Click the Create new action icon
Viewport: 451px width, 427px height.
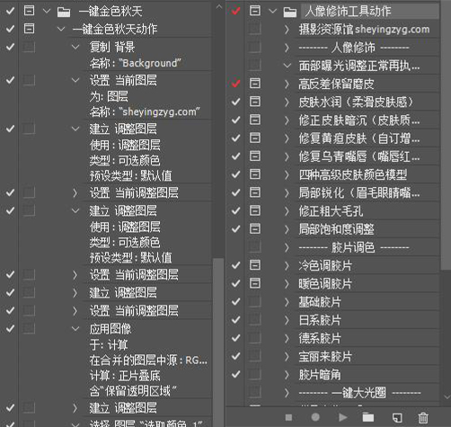(397, 417)
